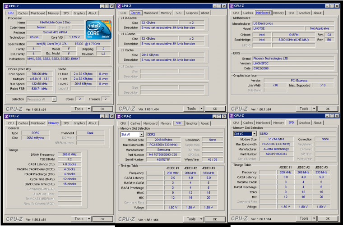Image resolution: width=343 pixels, height=227 pixels.
Task: Click the Z title icon in Slot #1 SPD window
Action: click(119, 116)
